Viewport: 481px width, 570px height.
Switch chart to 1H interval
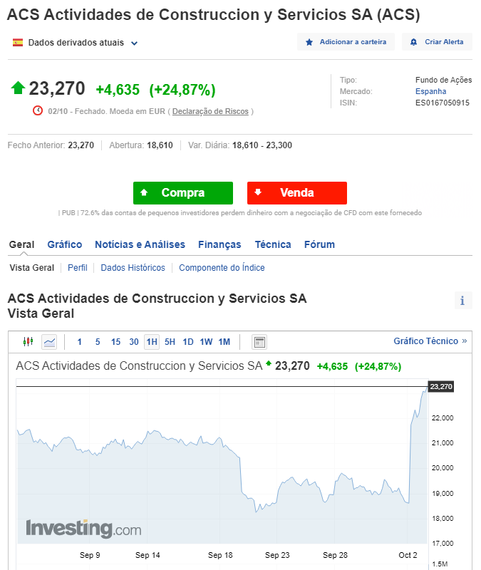pyautogui.click(x=152, y=342)
